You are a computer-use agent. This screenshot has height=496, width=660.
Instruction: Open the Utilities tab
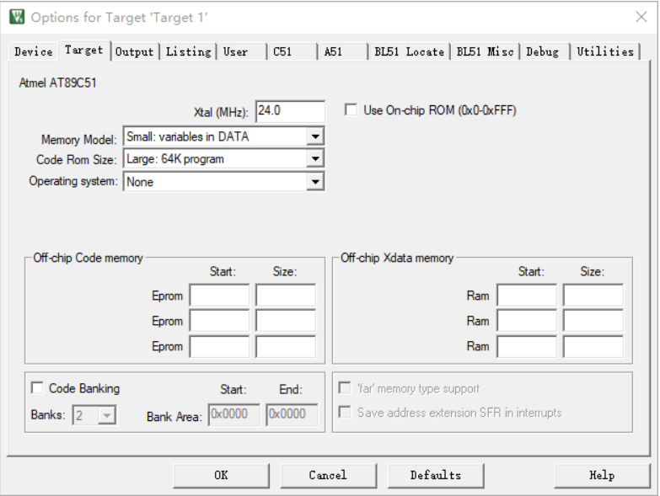tap(605, 51)
